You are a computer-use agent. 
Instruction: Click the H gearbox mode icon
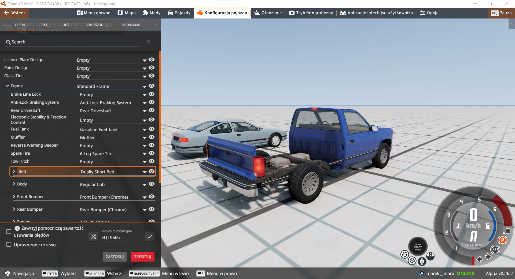(431, 256)
